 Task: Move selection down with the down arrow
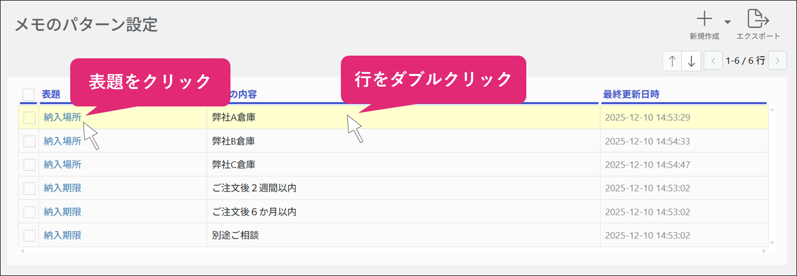pyautogui.click(x=691, y=61)
